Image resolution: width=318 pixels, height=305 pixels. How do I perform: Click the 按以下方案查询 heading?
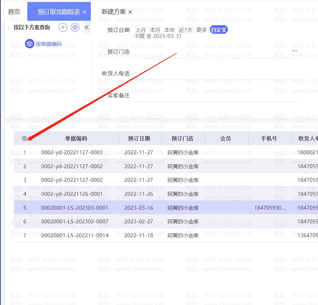(32, 27)
